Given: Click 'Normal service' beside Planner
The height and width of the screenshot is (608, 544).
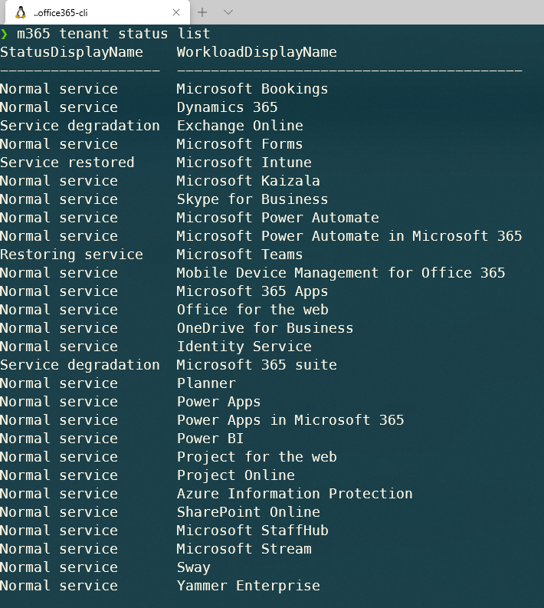Looking at the screenshot, I should [59, 383].
